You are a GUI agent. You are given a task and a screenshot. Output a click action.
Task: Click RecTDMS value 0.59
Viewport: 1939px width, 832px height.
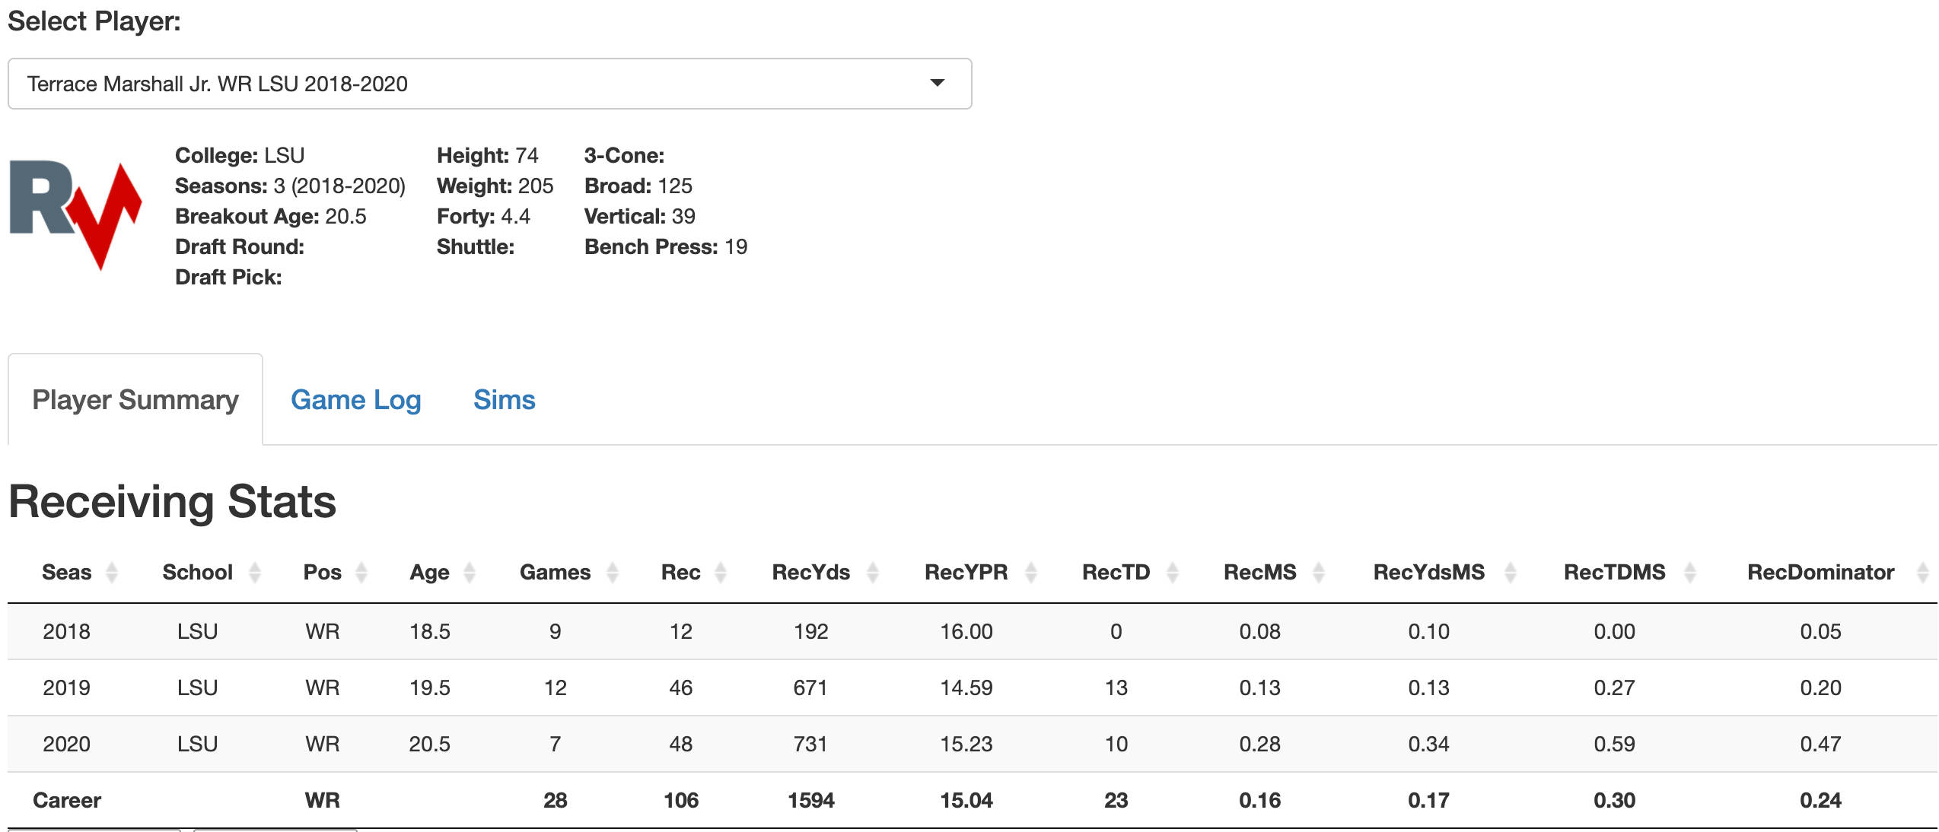tap(1614, 745)
